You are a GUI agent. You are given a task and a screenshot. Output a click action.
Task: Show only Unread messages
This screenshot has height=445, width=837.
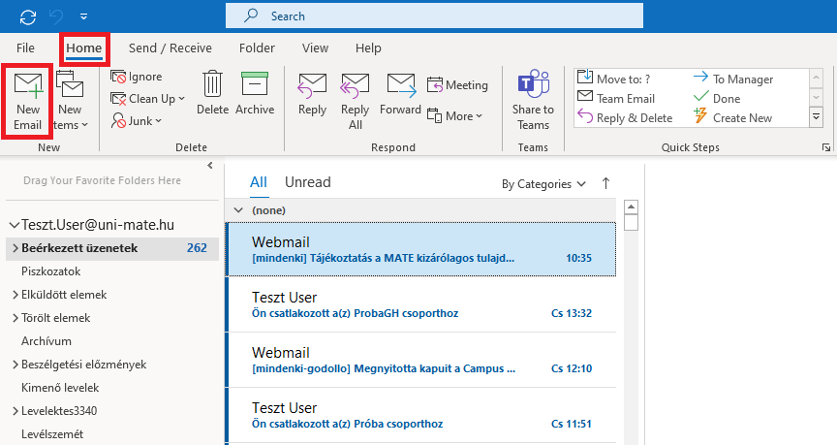click(x=307, y=182)
